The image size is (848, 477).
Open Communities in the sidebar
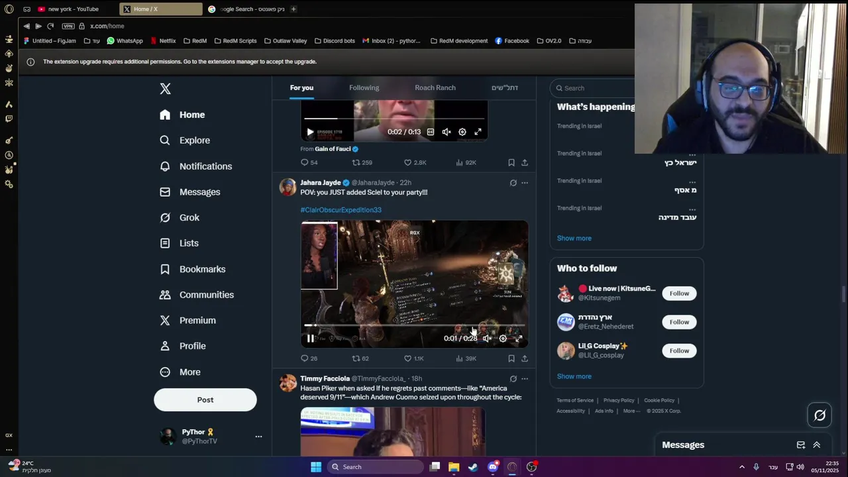[197, 295]
